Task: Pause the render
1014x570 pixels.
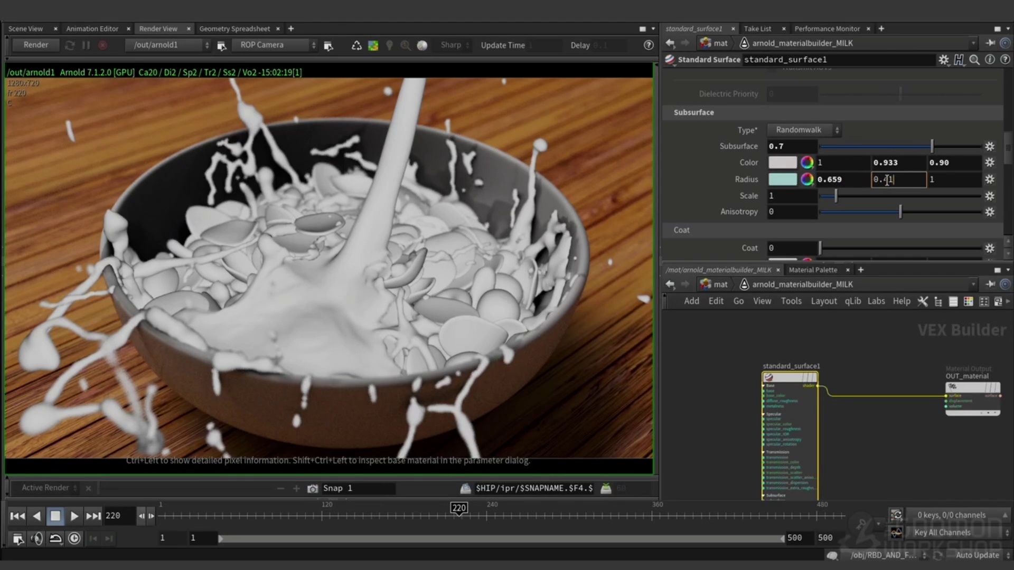Action: pos(86,45)
